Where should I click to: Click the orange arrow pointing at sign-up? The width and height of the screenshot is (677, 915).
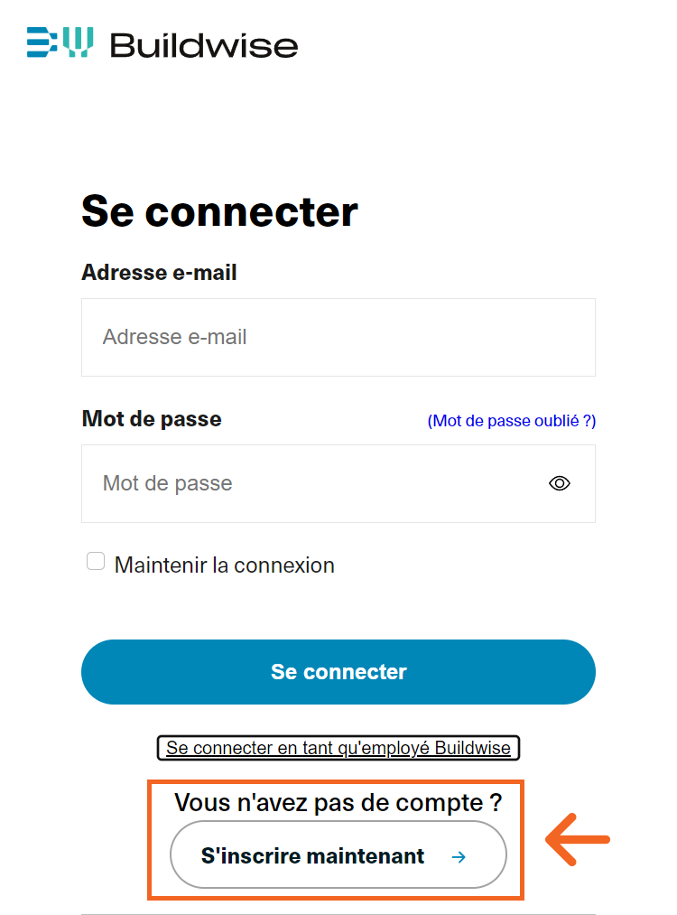click(578, 840)
